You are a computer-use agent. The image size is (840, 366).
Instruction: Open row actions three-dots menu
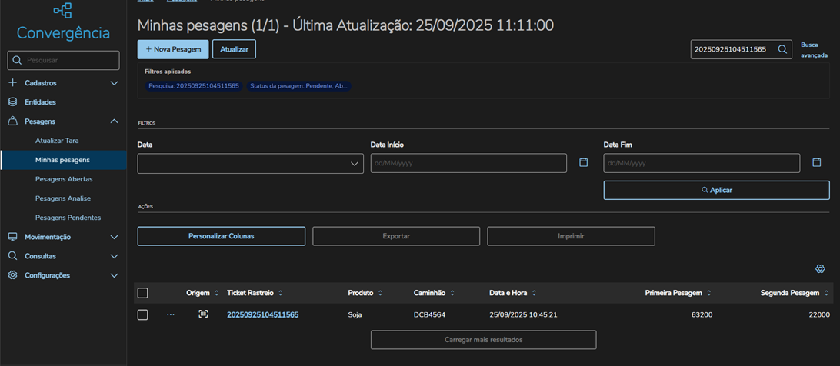point(171,314)
